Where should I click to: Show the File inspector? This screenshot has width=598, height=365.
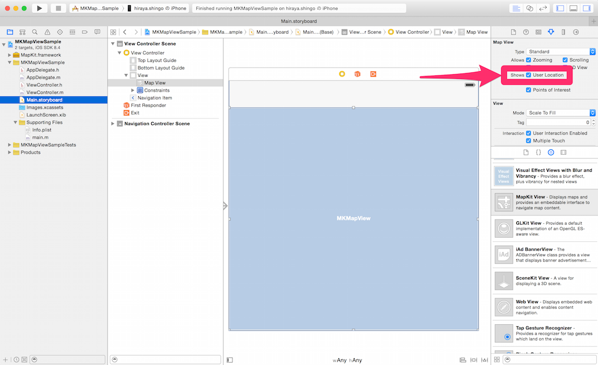(x=513, y=32)
